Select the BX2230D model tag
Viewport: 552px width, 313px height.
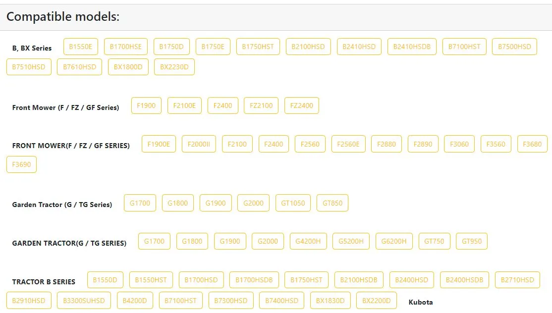[x=174, y=67]
